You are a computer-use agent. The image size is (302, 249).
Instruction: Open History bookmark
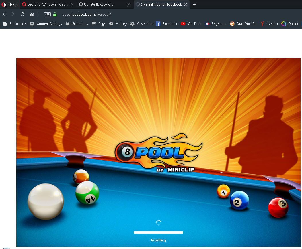[118, 24]
